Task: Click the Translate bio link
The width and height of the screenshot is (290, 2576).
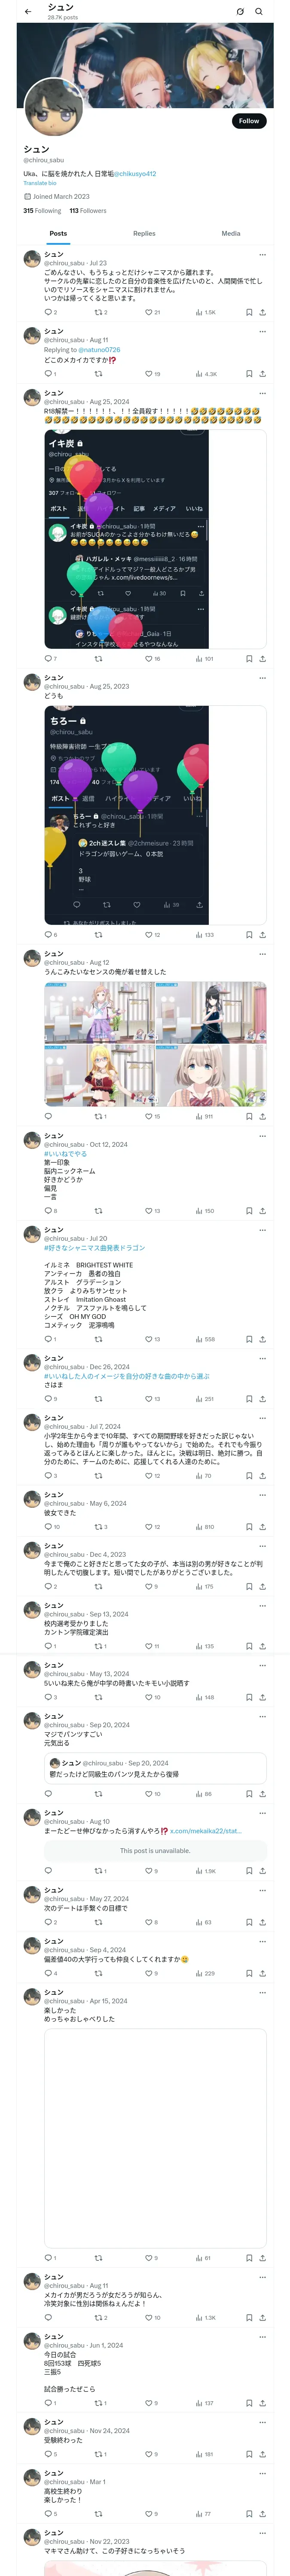Action: click(40, 183)
